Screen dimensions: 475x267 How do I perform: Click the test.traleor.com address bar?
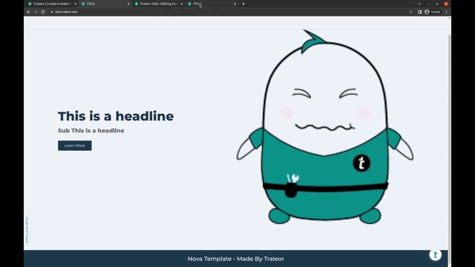tap(228, 12)
